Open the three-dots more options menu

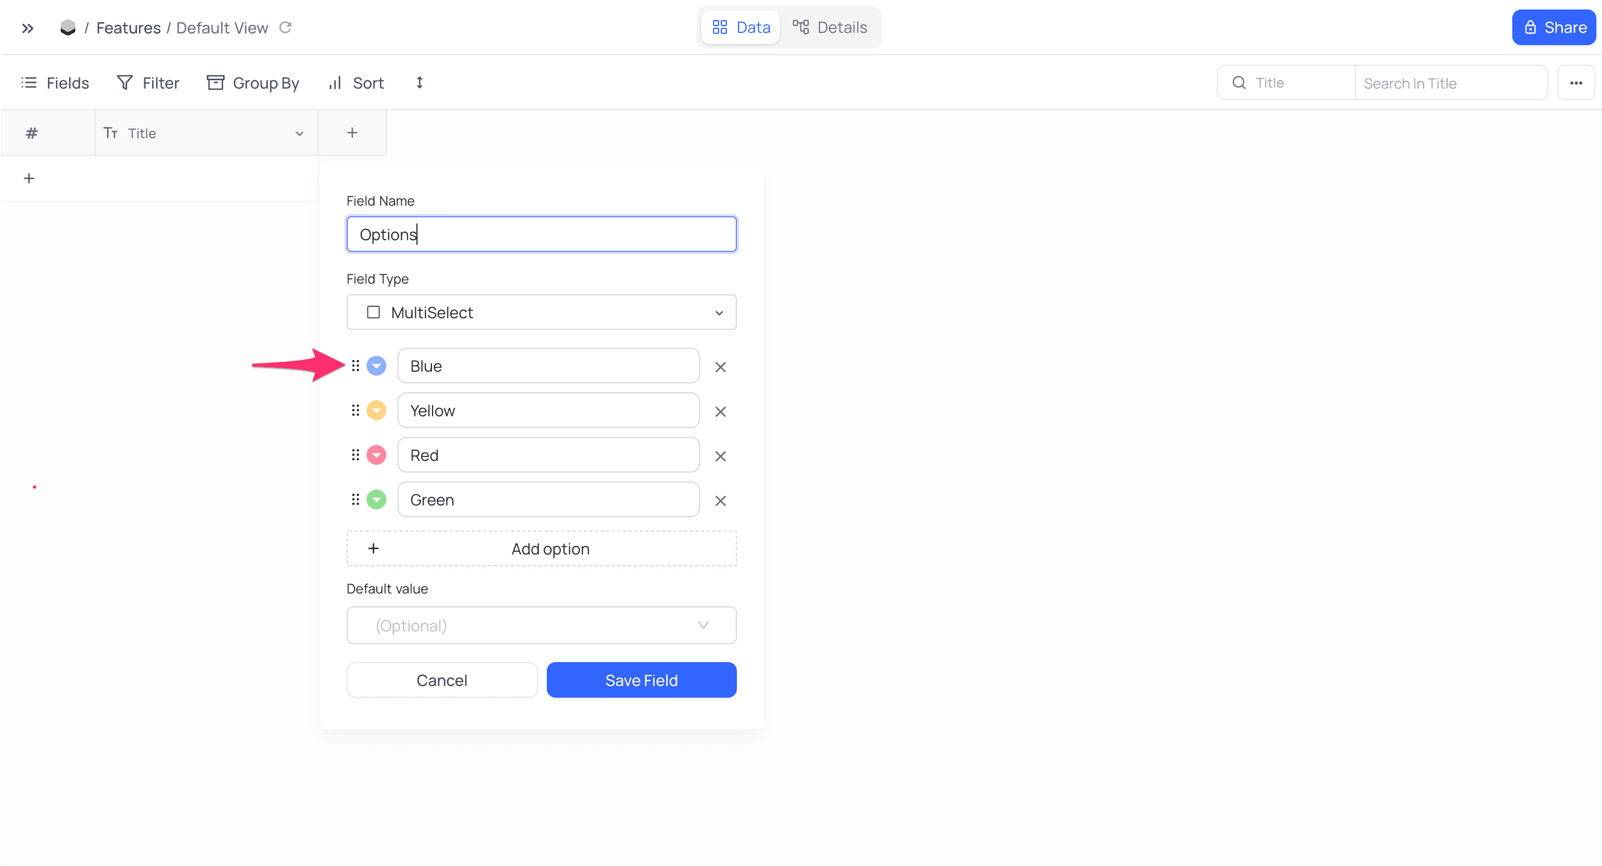1576,82
